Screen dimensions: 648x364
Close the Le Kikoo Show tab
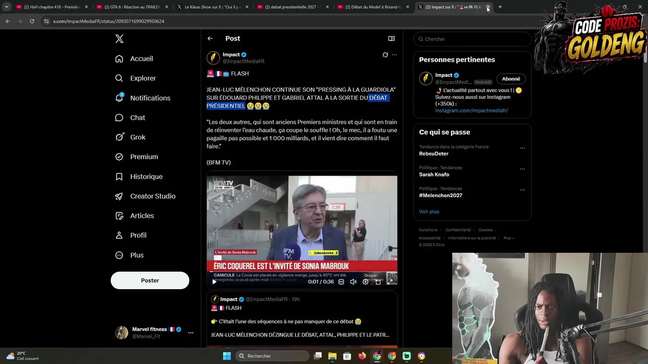pyautogui.click(x=247, y=7)
